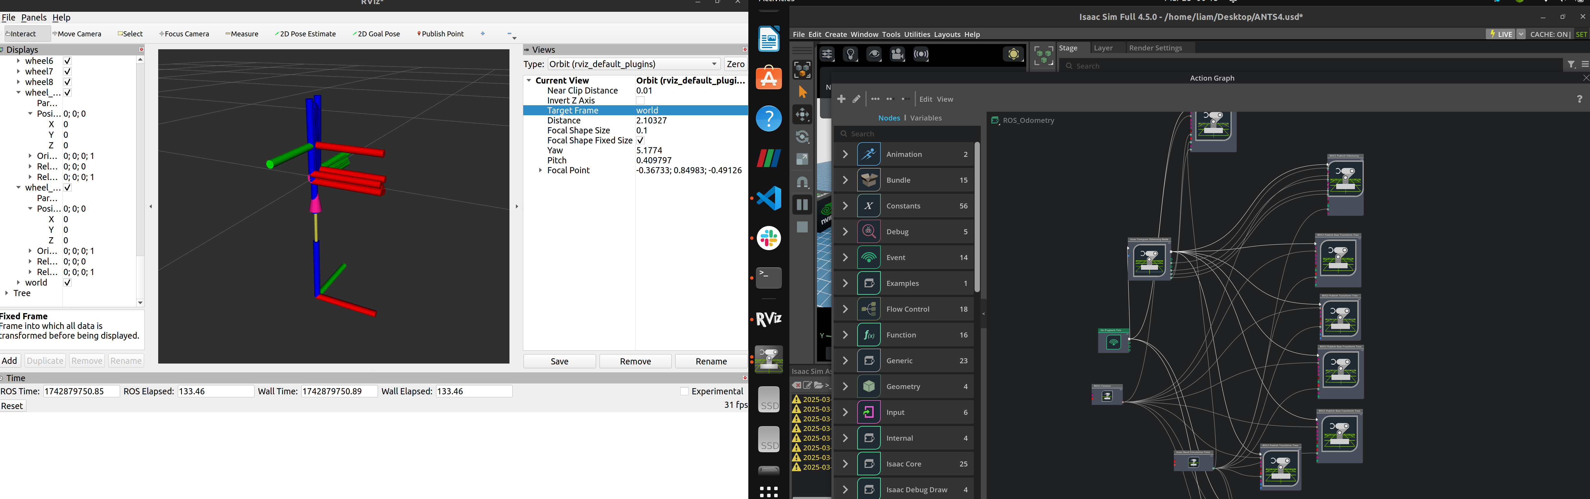Viewport: 1590px width, 499px height.
Task: Expand the Constants node category
Action: point(845,206)
